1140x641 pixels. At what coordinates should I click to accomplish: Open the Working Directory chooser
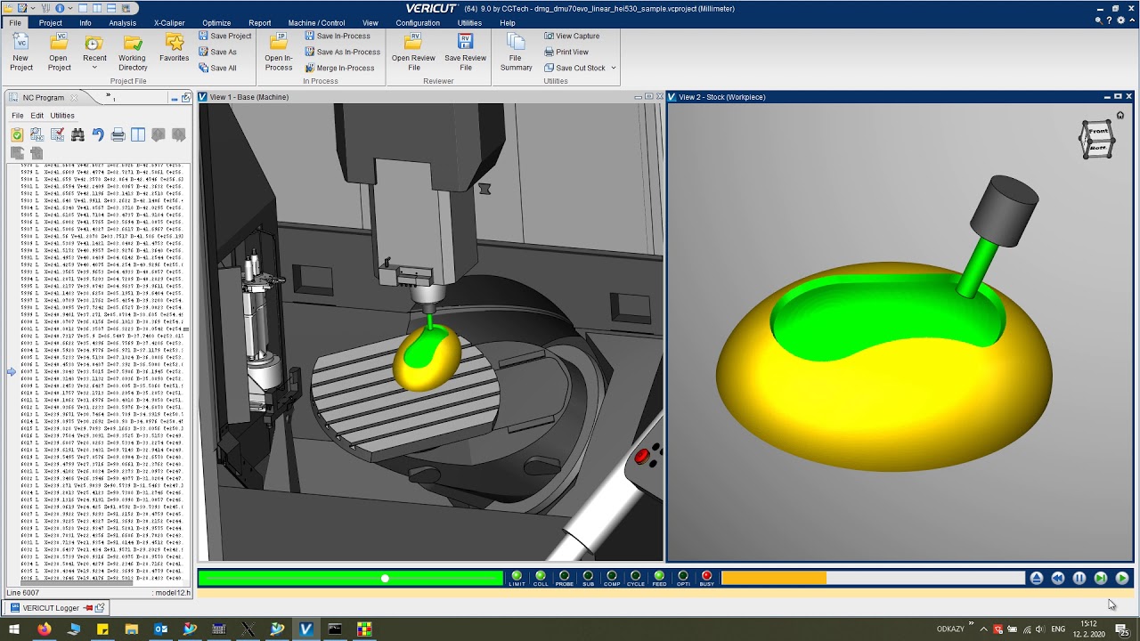[x=132, y=53]
